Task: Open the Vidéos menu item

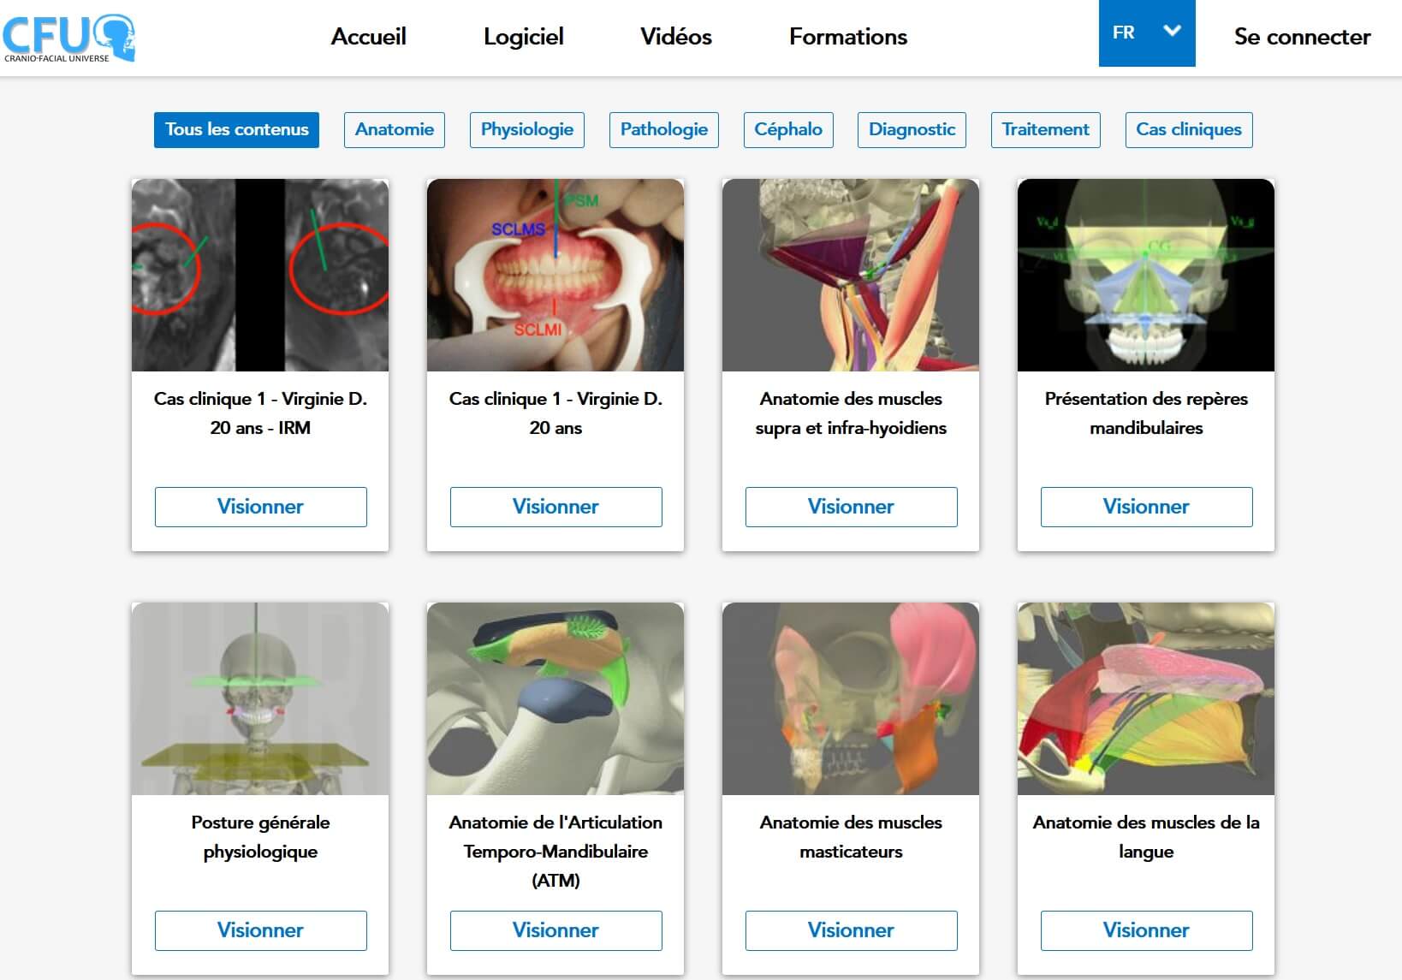Action: click(x=676, y=37)
